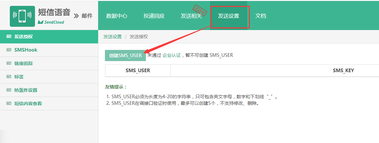Viewport: 379px width, 143px height.
Task: Click the 友情提示 heading
Action: coord(116,87)
